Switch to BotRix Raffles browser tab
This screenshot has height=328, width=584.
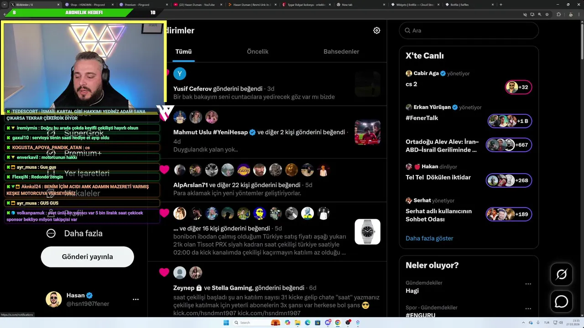pyautogui.click(x=470, y=5)
